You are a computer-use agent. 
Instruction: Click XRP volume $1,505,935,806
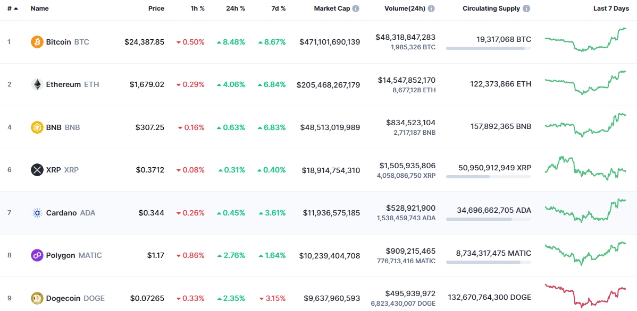click(407, 166)
